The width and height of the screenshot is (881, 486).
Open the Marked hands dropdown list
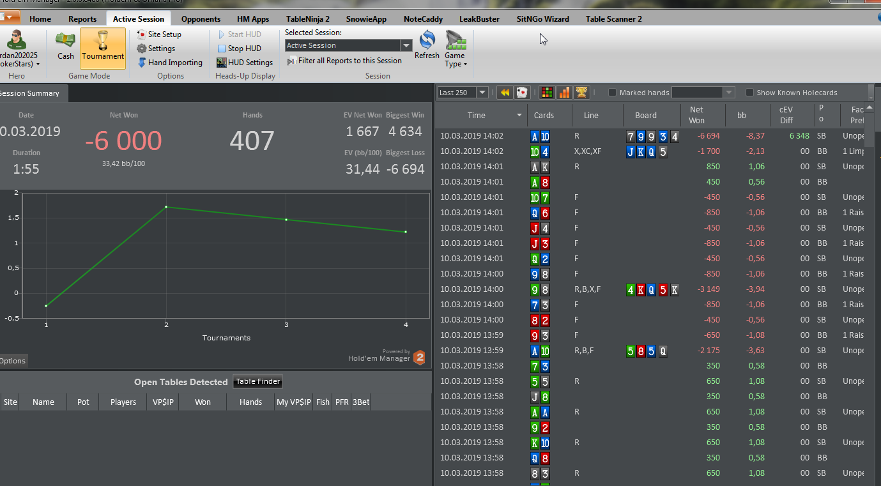pos(729,93)
